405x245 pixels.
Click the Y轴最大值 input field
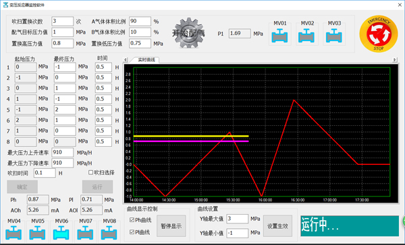pos(238,219)
